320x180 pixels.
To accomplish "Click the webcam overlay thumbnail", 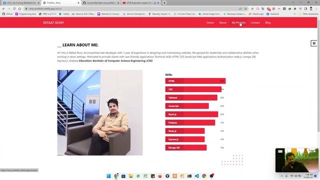I will click(x=296, y=160).
